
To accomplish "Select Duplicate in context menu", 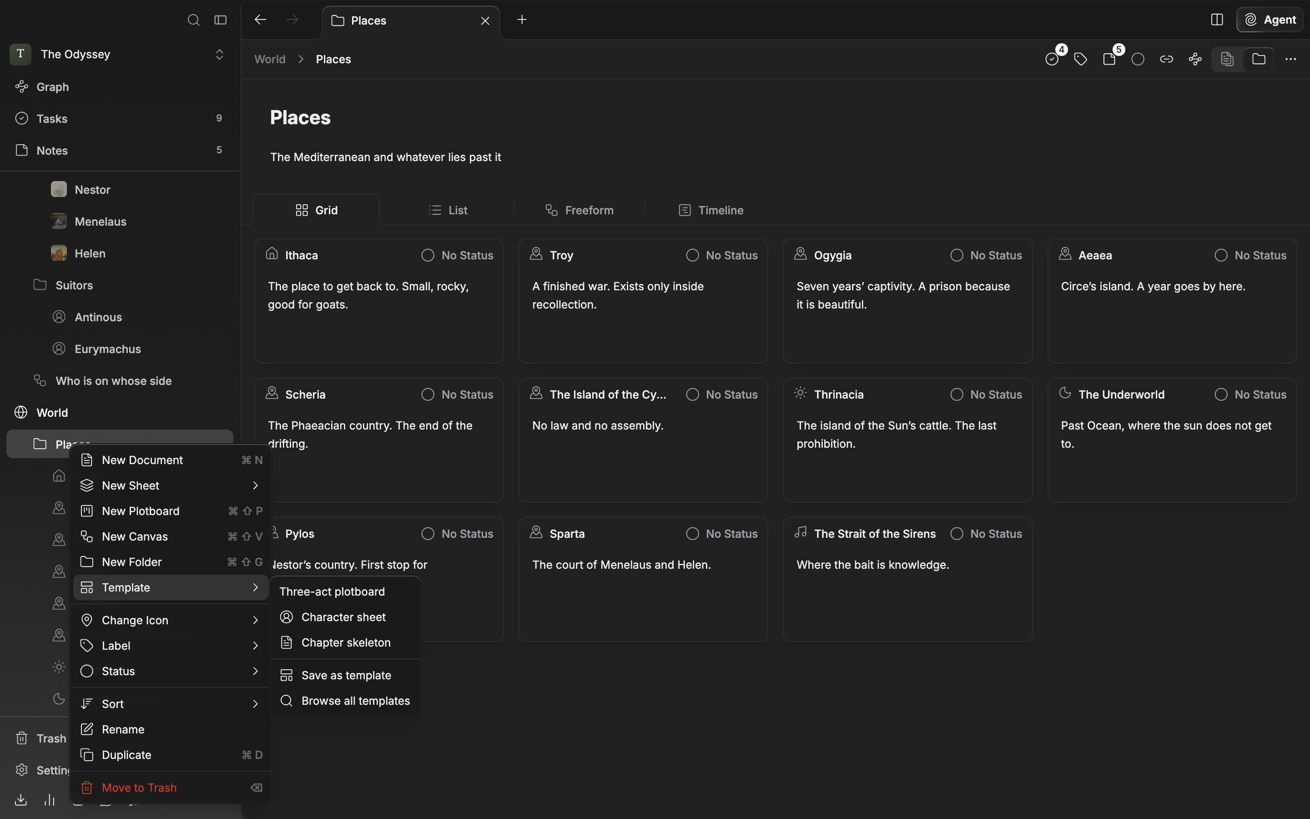I will pos(171,754).
